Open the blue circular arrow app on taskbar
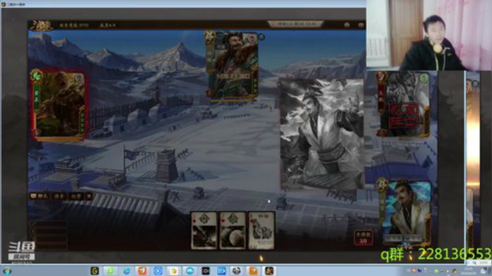492x276 pixels. pos(158,271)
